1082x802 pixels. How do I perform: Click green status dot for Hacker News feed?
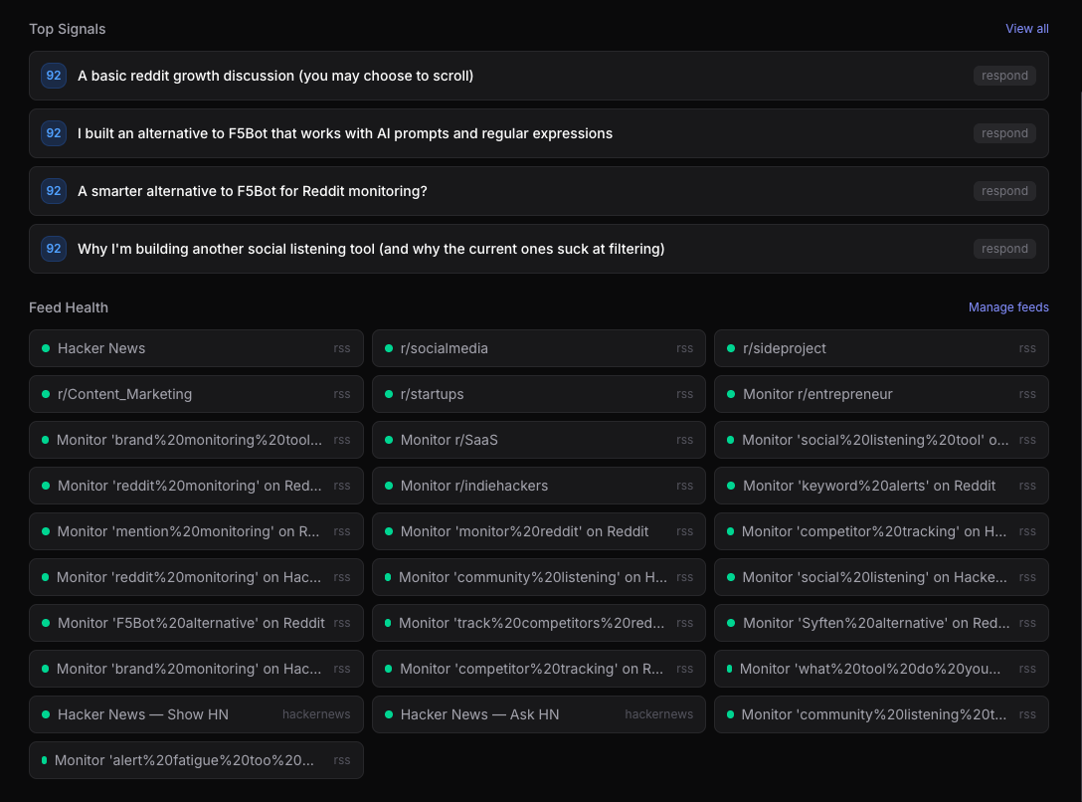(46, 348)
